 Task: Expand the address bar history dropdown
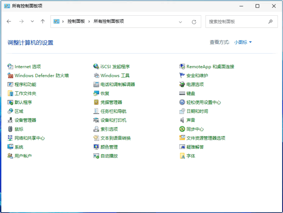(180, 22)
